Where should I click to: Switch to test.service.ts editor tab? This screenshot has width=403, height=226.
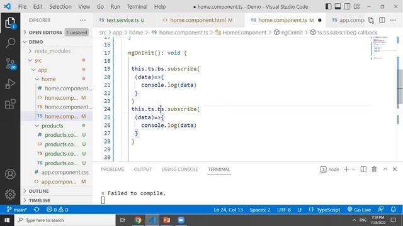tap(125, 20)
